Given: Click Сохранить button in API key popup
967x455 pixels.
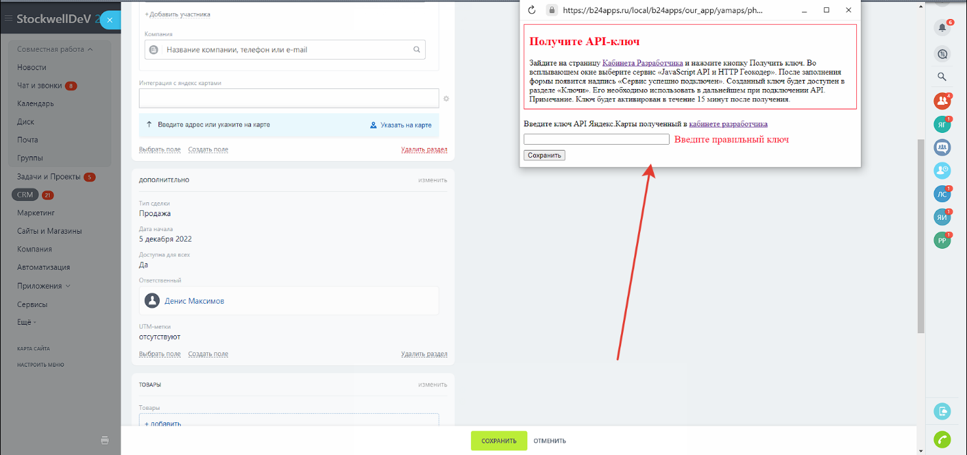Looking at the screenshot, I should coord(544,155).
